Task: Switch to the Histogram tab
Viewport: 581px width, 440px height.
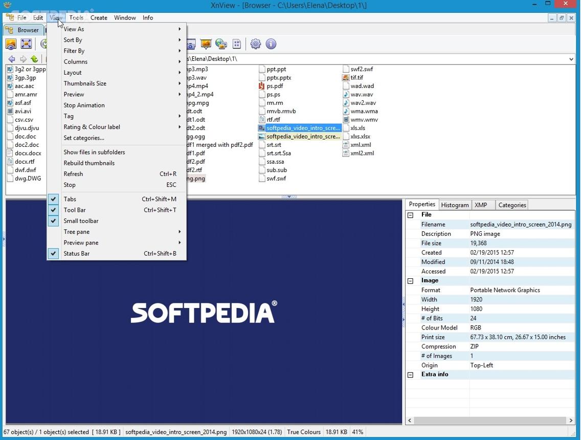Action: pos(455,205)
